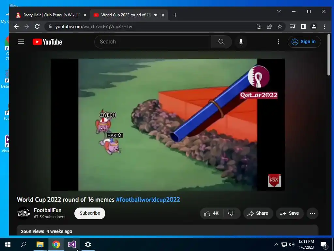Viewport: 334px width, 251px height.
Task: Click the search magnifier button
Action: pos(221,42)
